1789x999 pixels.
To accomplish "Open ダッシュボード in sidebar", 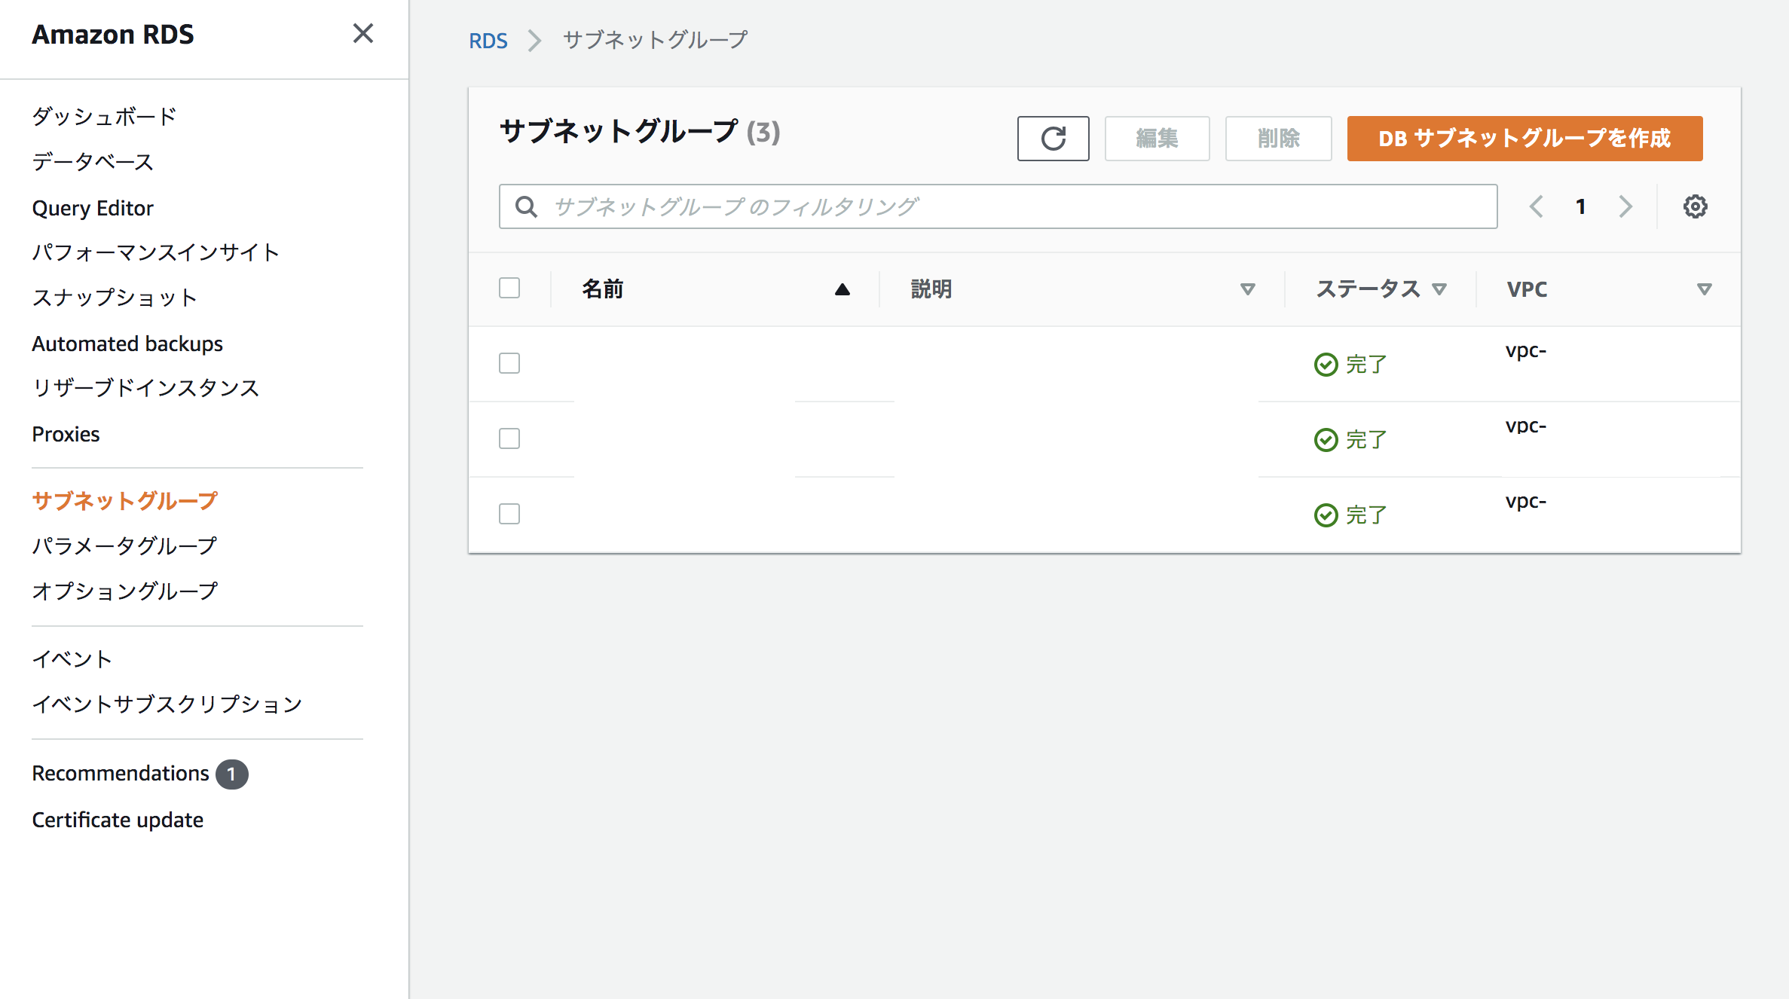I will point(104,116).
